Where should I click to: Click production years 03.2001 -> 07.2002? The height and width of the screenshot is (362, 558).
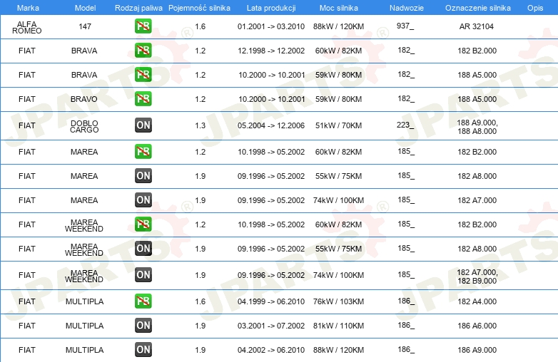tap(271, 326)
